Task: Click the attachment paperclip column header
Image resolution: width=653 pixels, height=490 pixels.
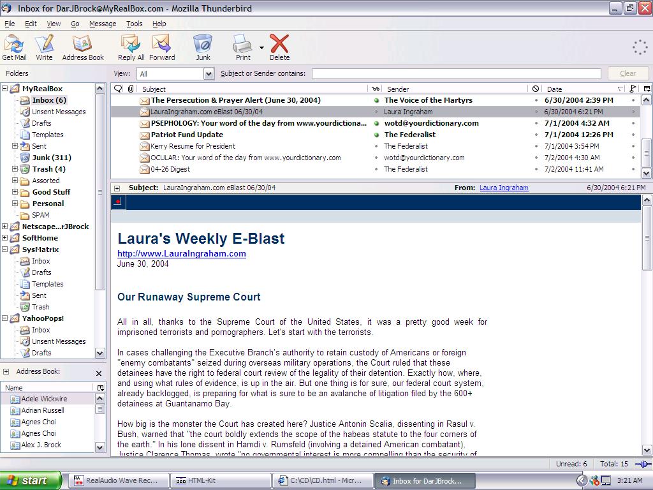Action: [131, 89]
